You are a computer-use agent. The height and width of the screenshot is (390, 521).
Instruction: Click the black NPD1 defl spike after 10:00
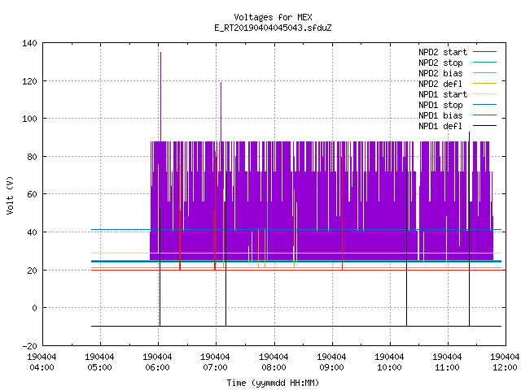tap(406, 248)
